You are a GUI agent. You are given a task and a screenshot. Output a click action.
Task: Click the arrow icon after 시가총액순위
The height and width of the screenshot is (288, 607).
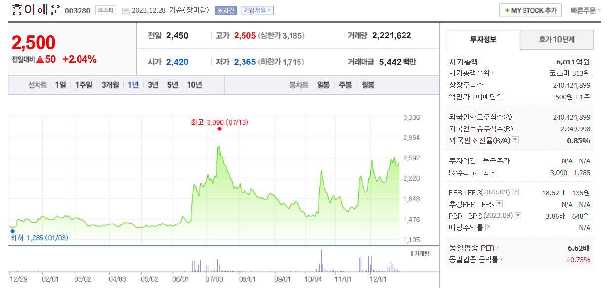[493, 73]
